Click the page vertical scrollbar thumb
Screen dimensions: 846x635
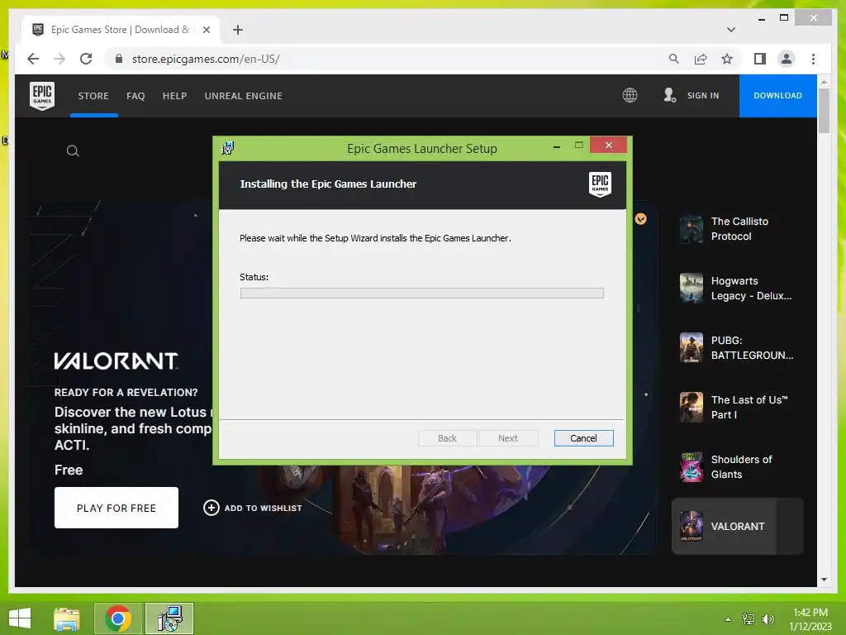pyautogui.click(x=824, y=111)
